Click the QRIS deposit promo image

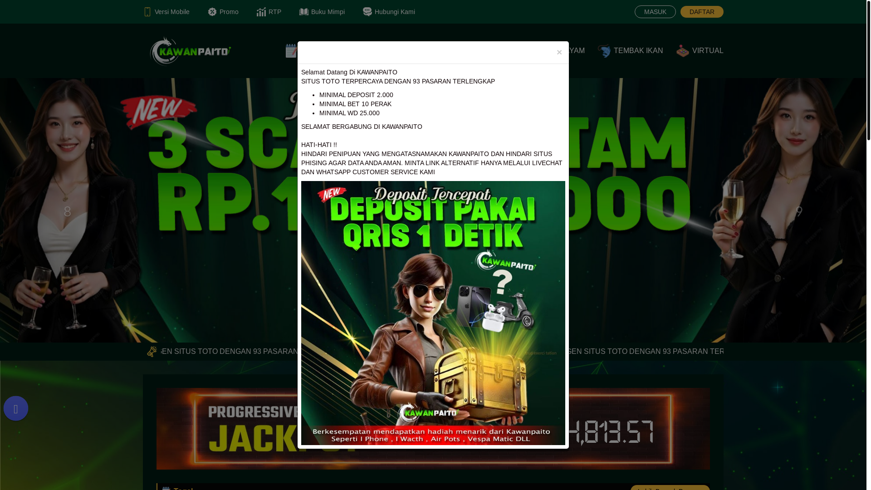(433, 313)
